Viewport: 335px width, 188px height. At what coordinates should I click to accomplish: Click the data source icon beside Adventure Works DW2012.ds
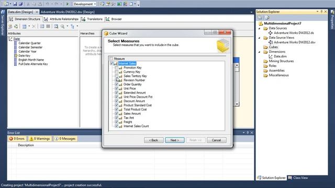pos(270,33)
